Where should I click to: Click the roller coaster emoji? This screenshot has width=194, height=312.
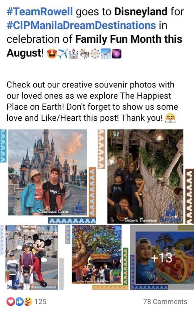coord(106,53)
